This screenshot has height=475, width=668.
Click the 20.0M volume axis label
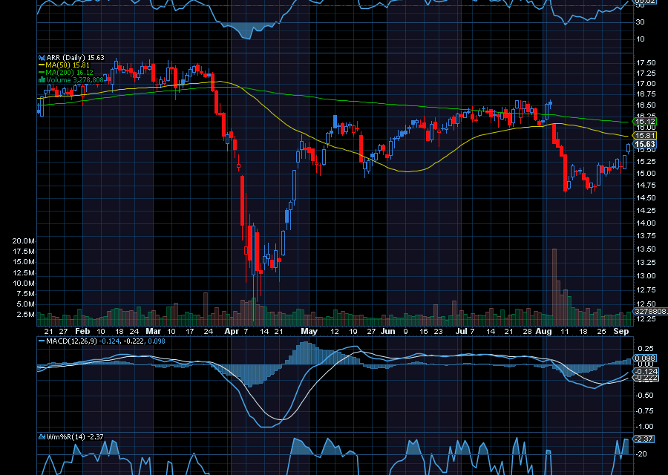(x=24, y=241)
